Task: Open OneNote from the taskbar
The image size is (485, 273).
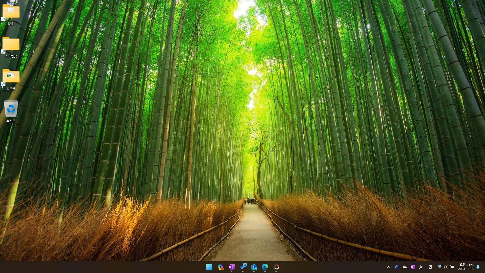Action: [x=232, y=267]
